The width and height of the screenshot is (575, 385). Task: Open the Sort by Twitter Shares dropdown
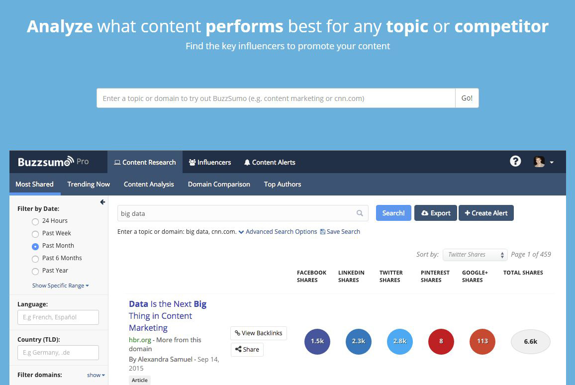[x=475, y=255]
